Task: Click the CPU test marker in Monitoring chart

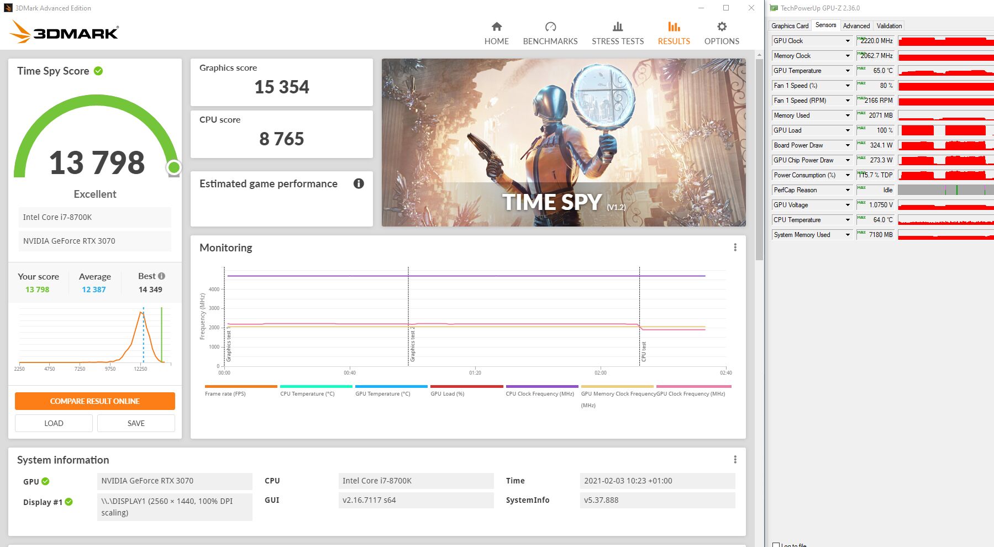Action: pos(644,351)
